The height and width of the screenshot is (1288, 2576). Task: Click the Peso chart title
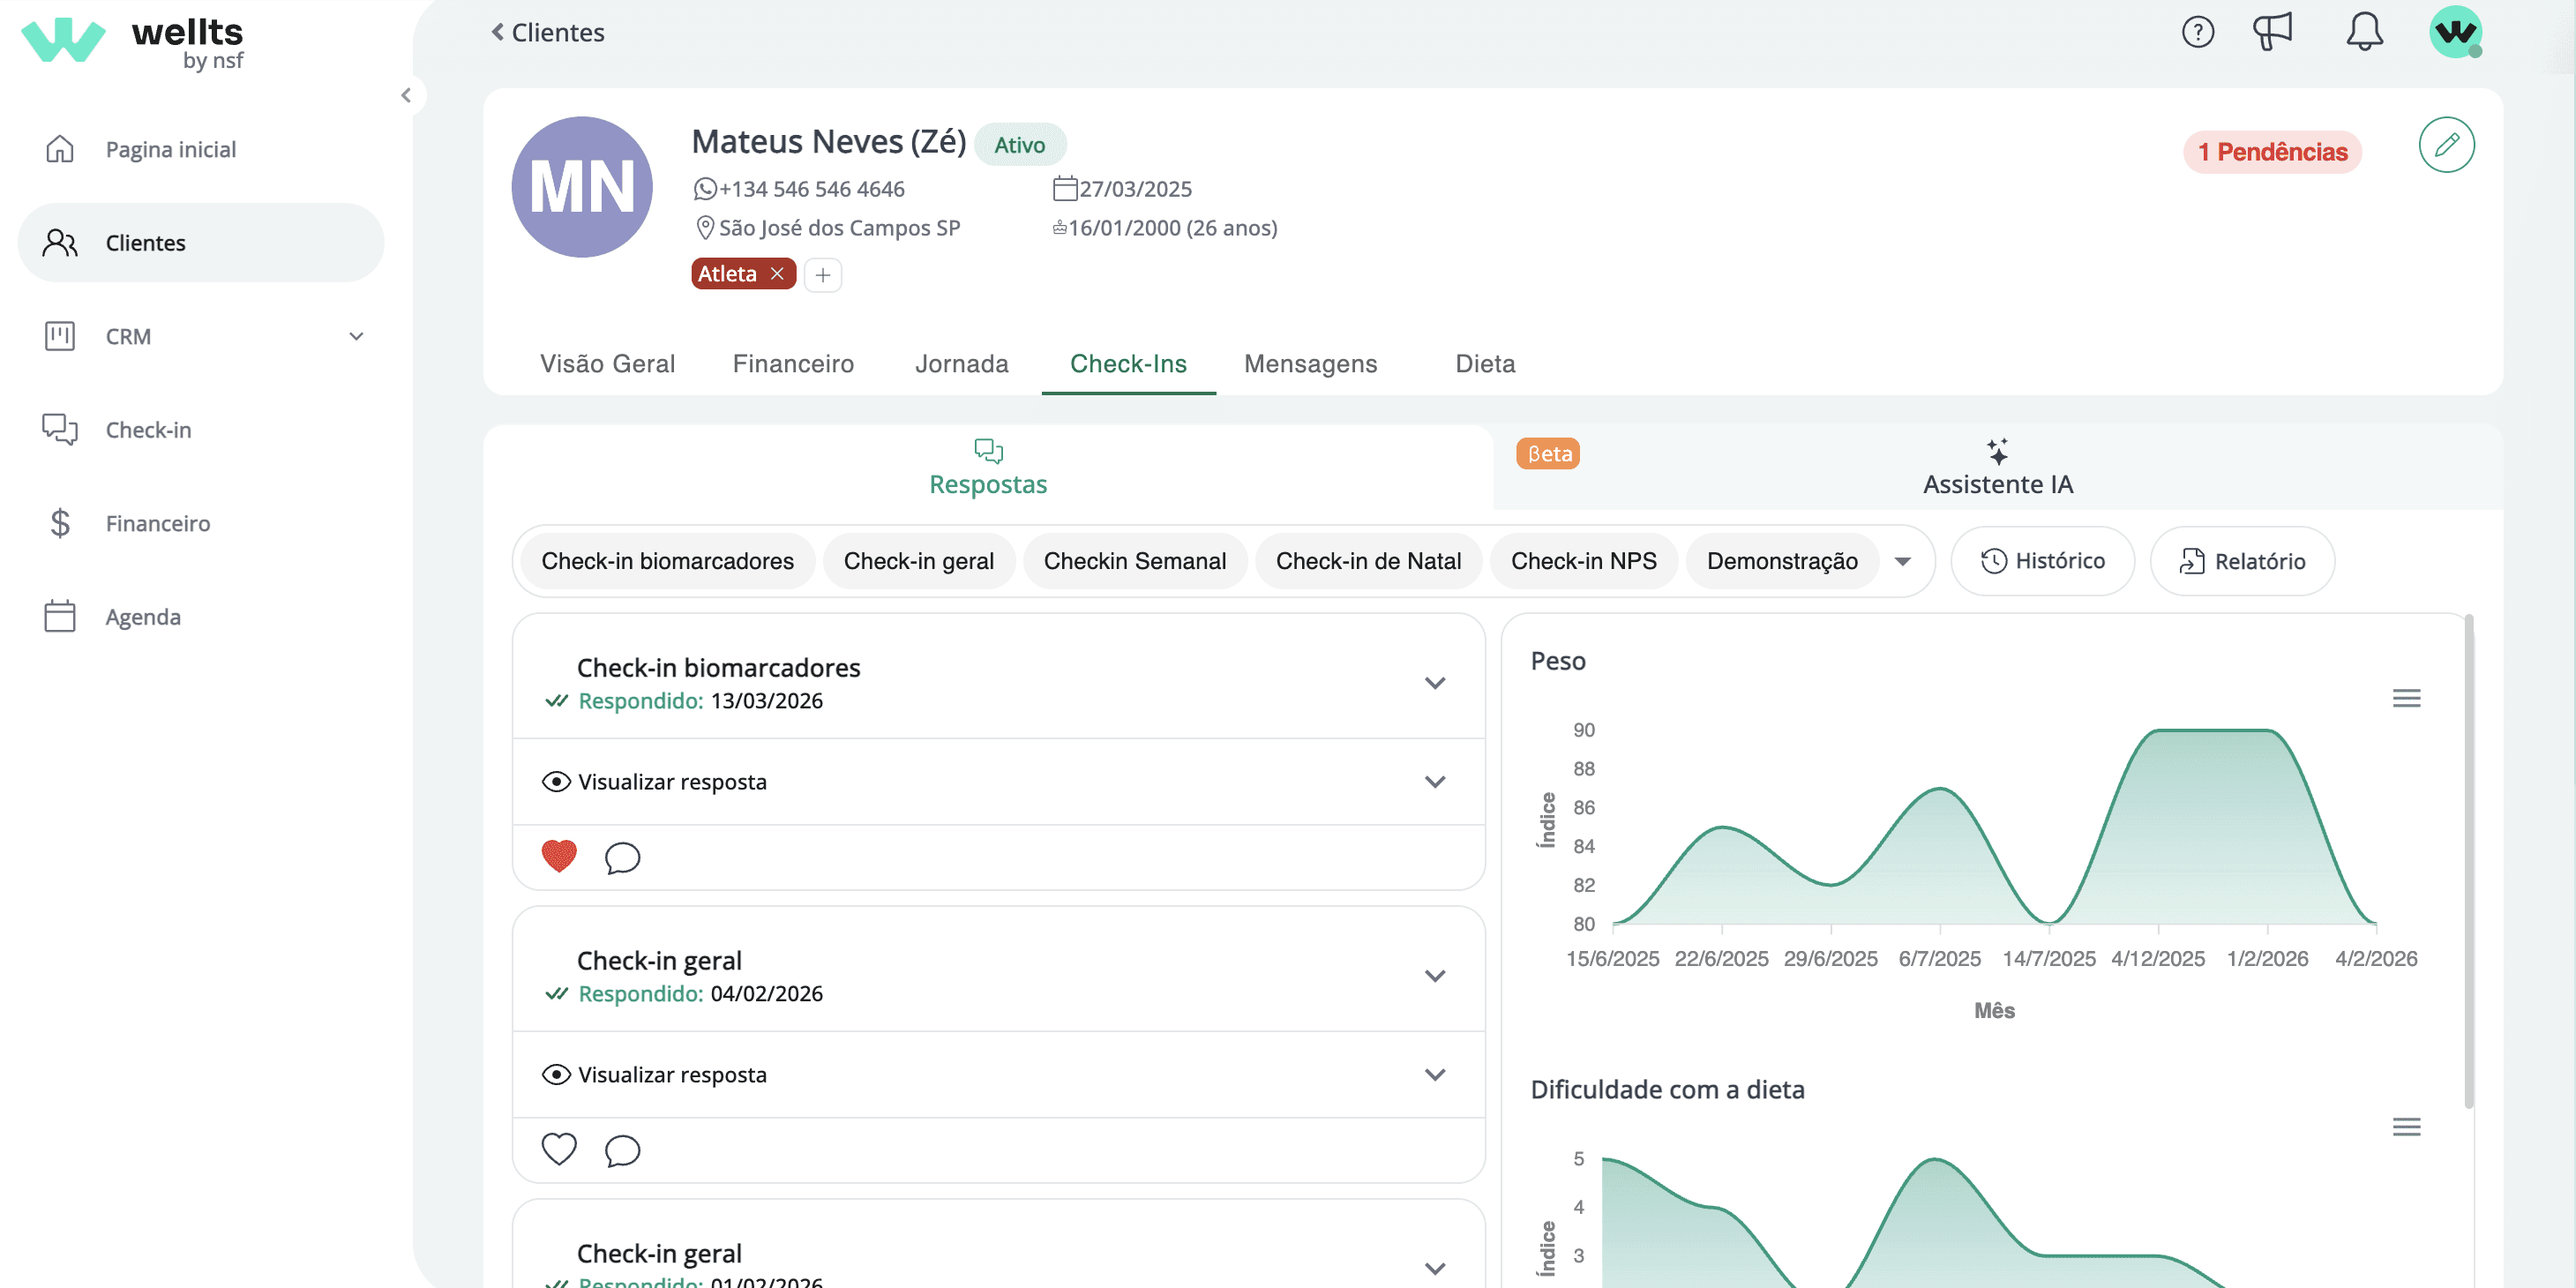click(x=1558, y=661)
